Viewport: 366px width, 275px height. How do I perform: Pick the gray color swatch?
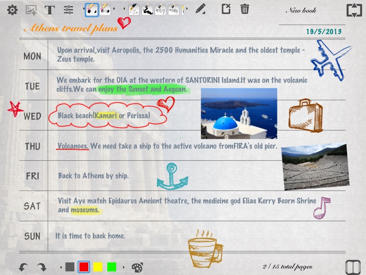pos(70,267)
